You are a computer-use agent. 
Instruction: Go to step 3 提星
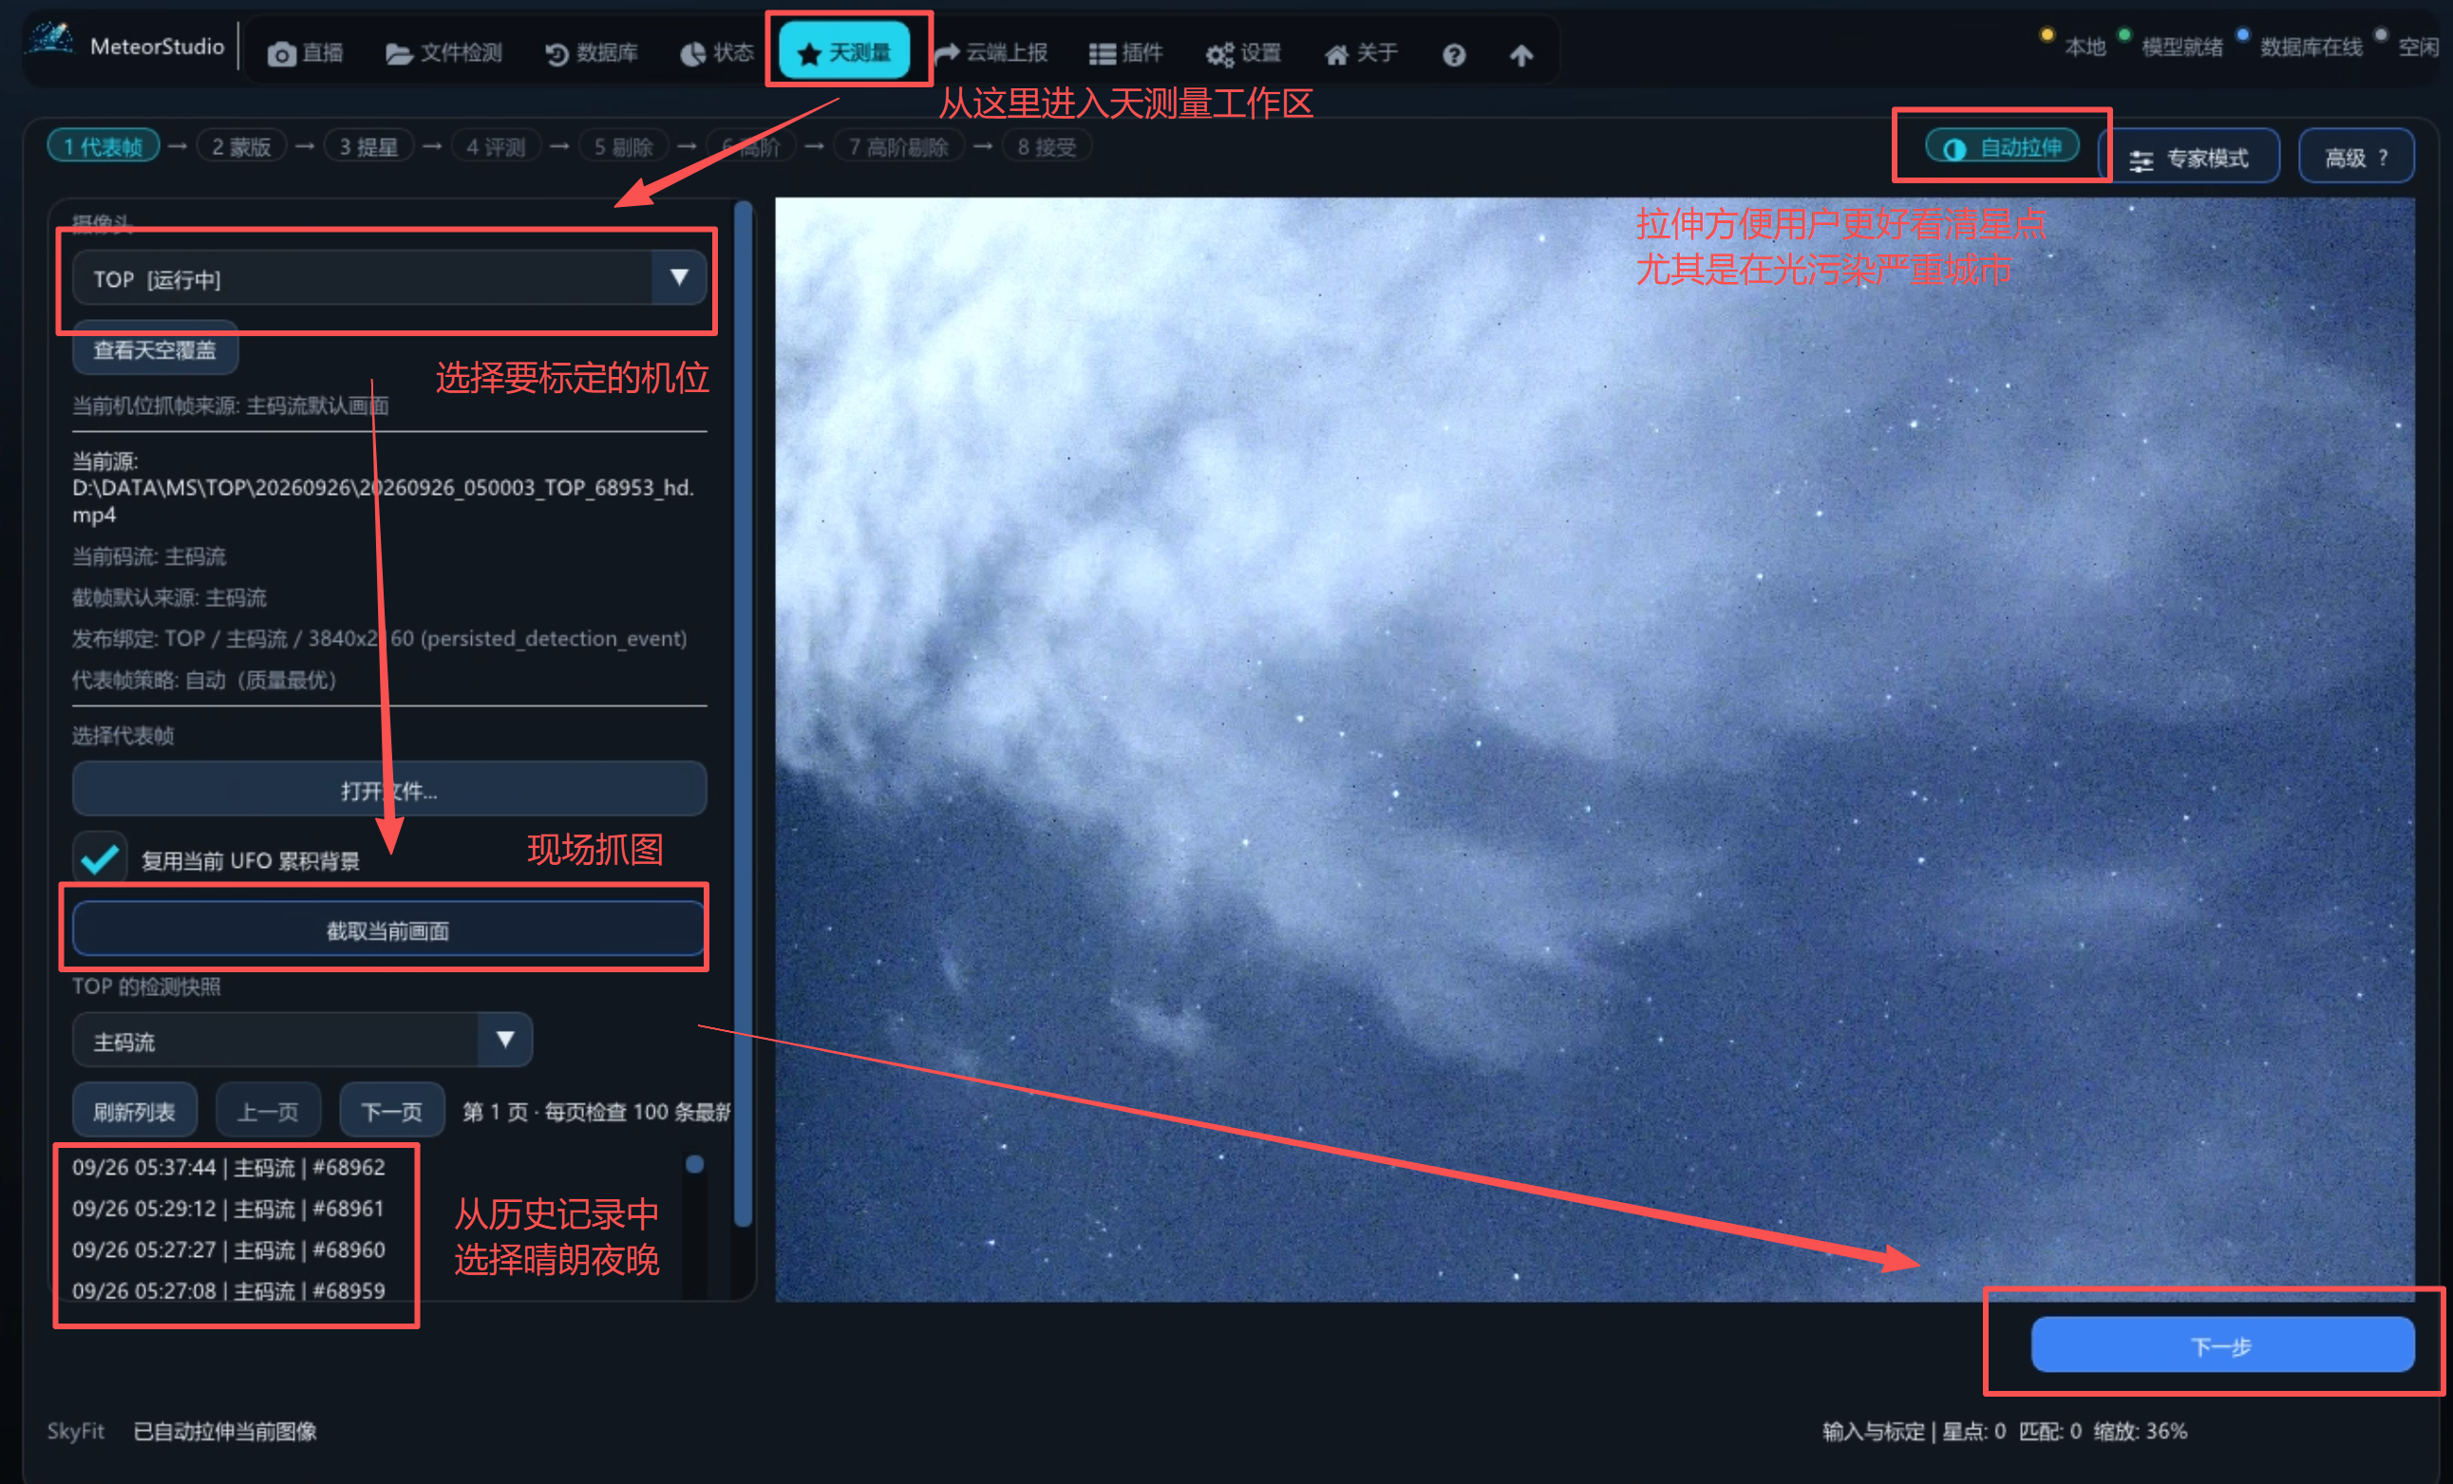coord(368,146)
